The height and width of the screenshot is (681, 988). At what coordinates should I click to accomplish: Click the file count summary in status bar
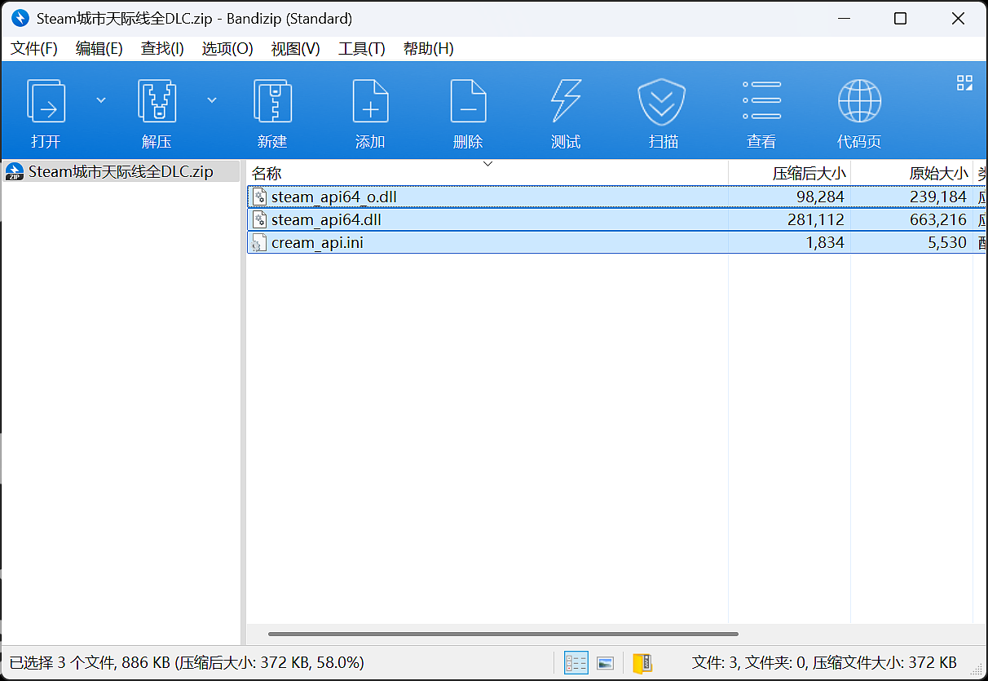(x=824, y=663)
